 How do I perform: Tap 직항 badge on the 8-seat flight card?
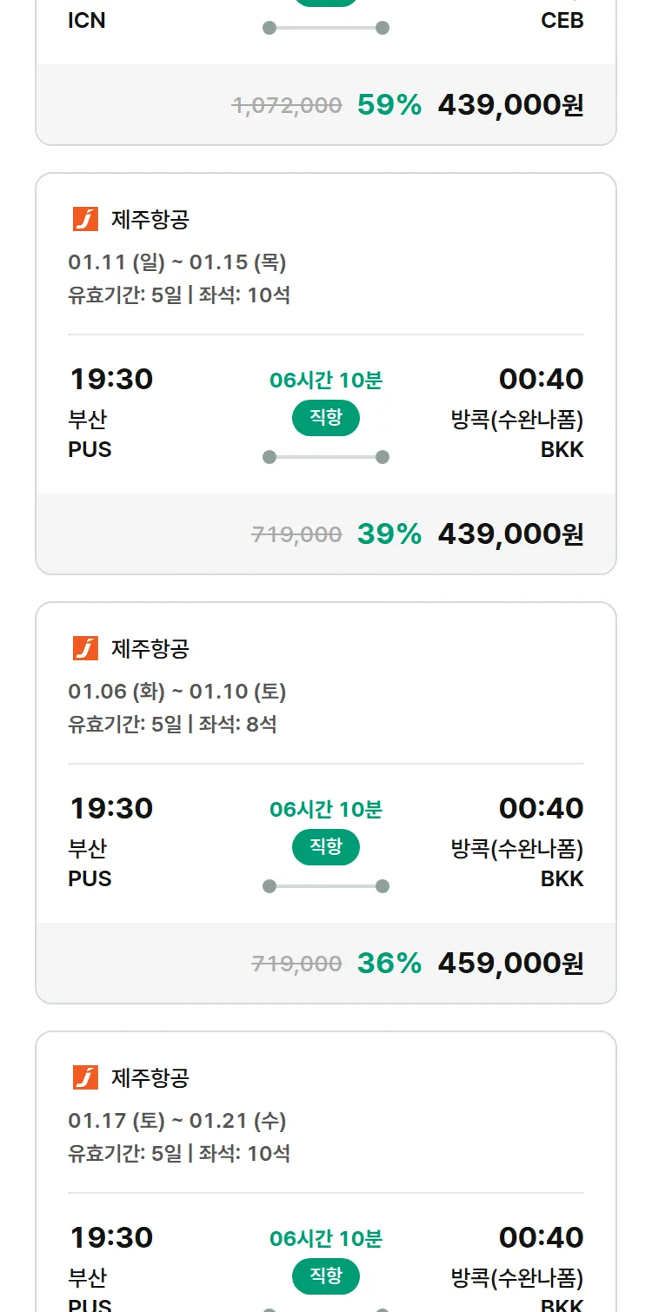(326, 847)
